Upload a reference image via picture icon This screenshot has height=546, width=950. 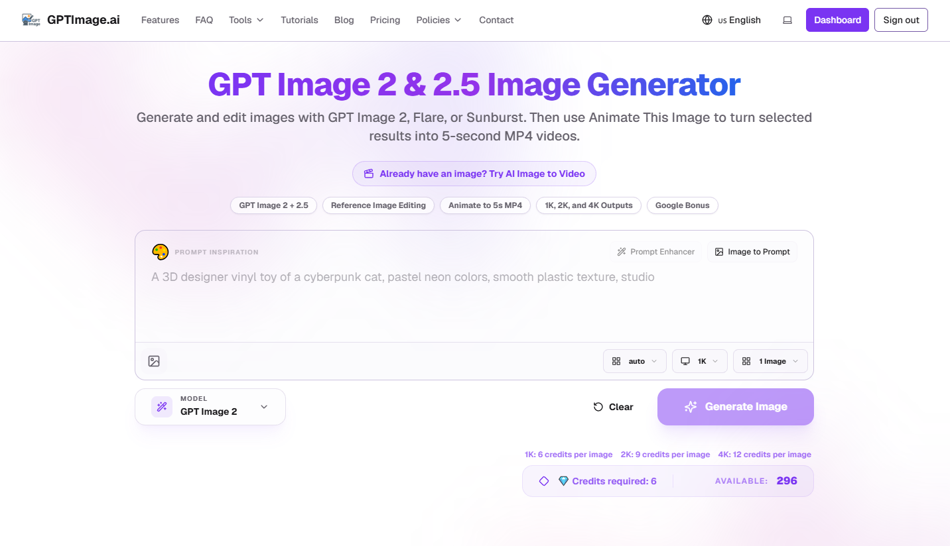(x=154, y=361)
